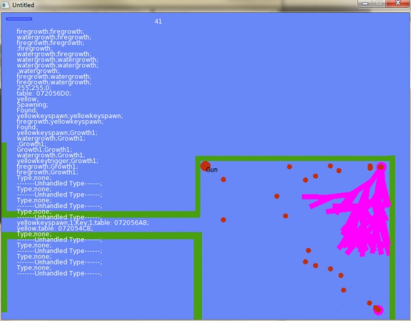Click the 'table: 072056D0;' debug line
Screen dimensions: 411x321
(x=44, y=93)
